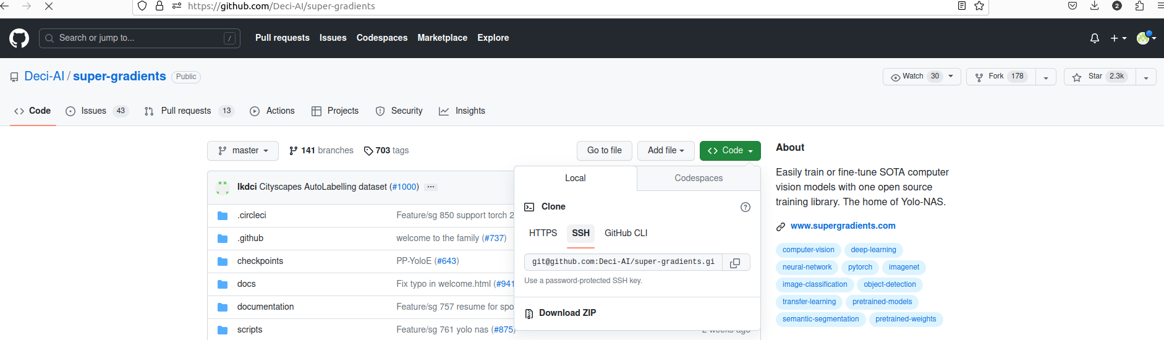Switch to Pull requests repository tab
The width and height of the screenshot is (1164, 340).
(x=189, y=111)
